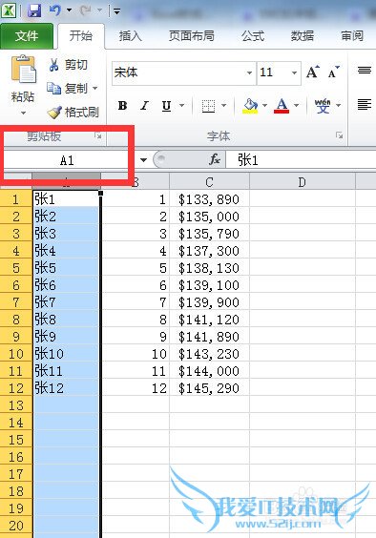Save the workbook with the floppy disk icon
The height and width of the screenshot is (538, 376).
point(34,10)
